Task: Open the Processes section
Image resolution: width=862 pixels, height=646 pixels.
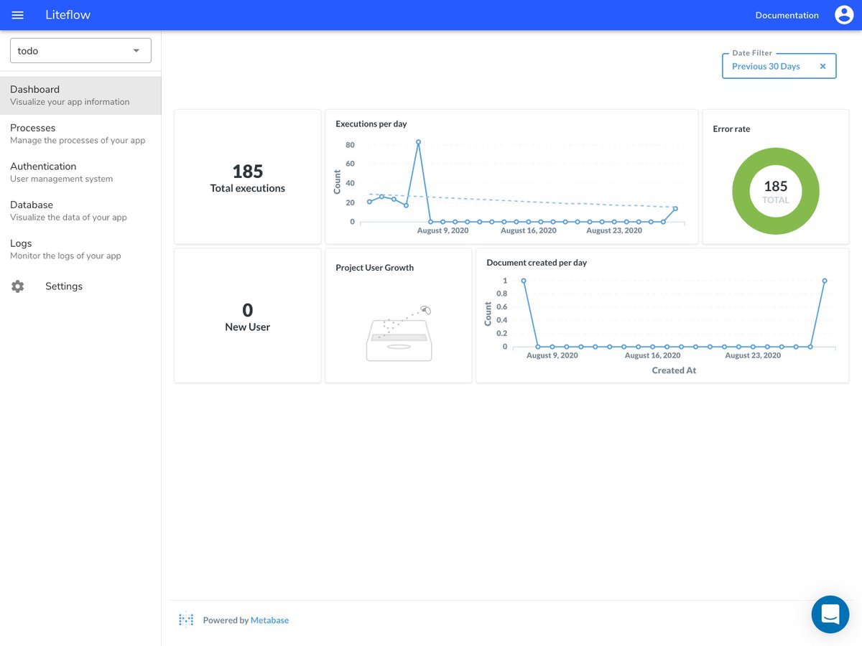Action: coord(80,134)
